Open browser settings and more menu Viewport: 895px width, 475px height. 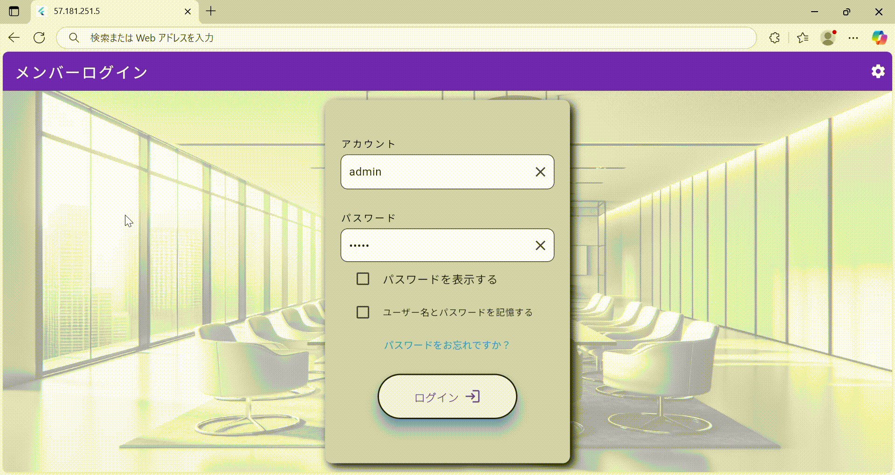[853, 38]
